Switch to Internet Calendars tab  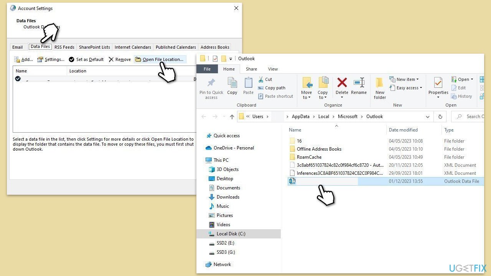[133, 47]
